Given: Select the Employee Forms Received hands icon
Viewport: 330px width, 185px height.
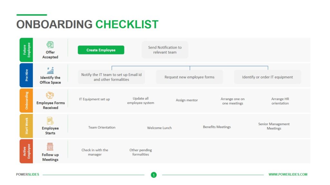Looking at the screenshot, I should tap(50, 96).
